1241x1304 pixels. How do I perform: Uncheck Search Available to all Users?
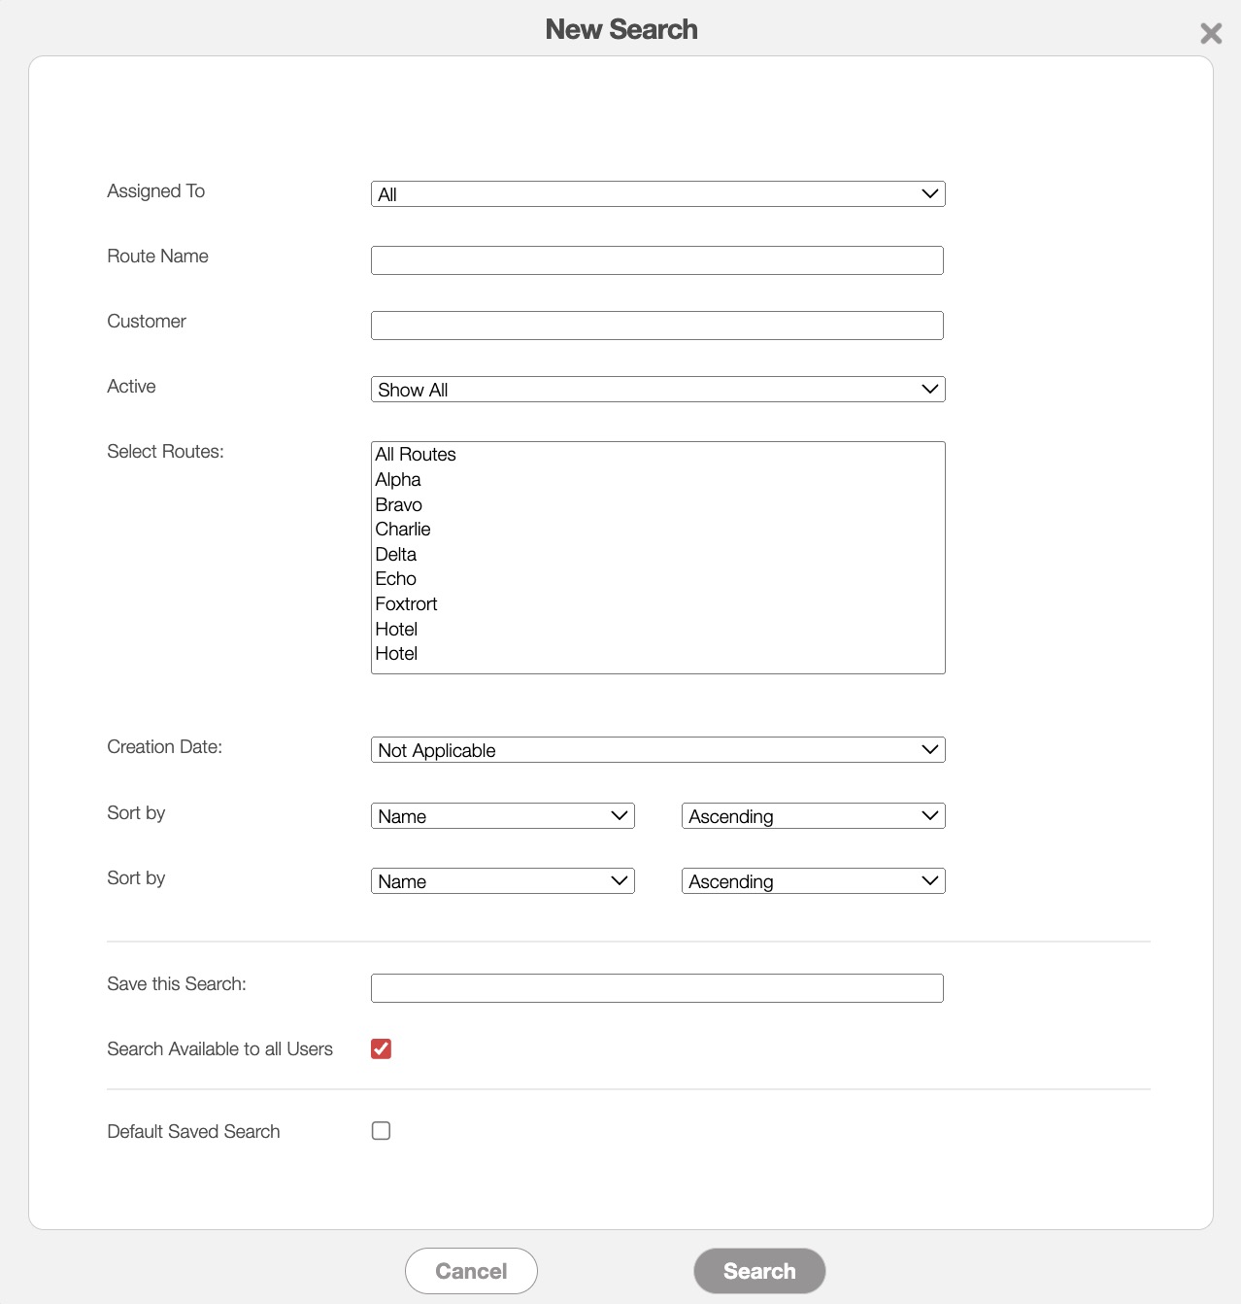tap(381, 1048)
